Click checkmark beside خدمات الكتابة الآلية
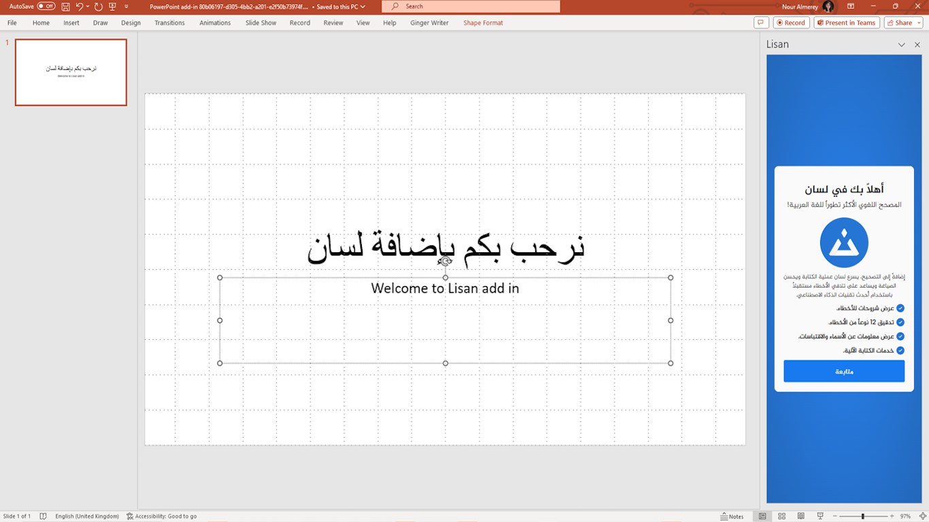929x522 pixels. (900, 351)
